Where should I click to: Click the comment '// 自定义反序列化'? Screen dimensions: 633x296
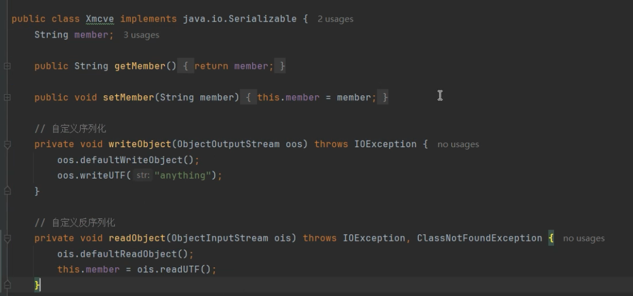coord(75,222)
